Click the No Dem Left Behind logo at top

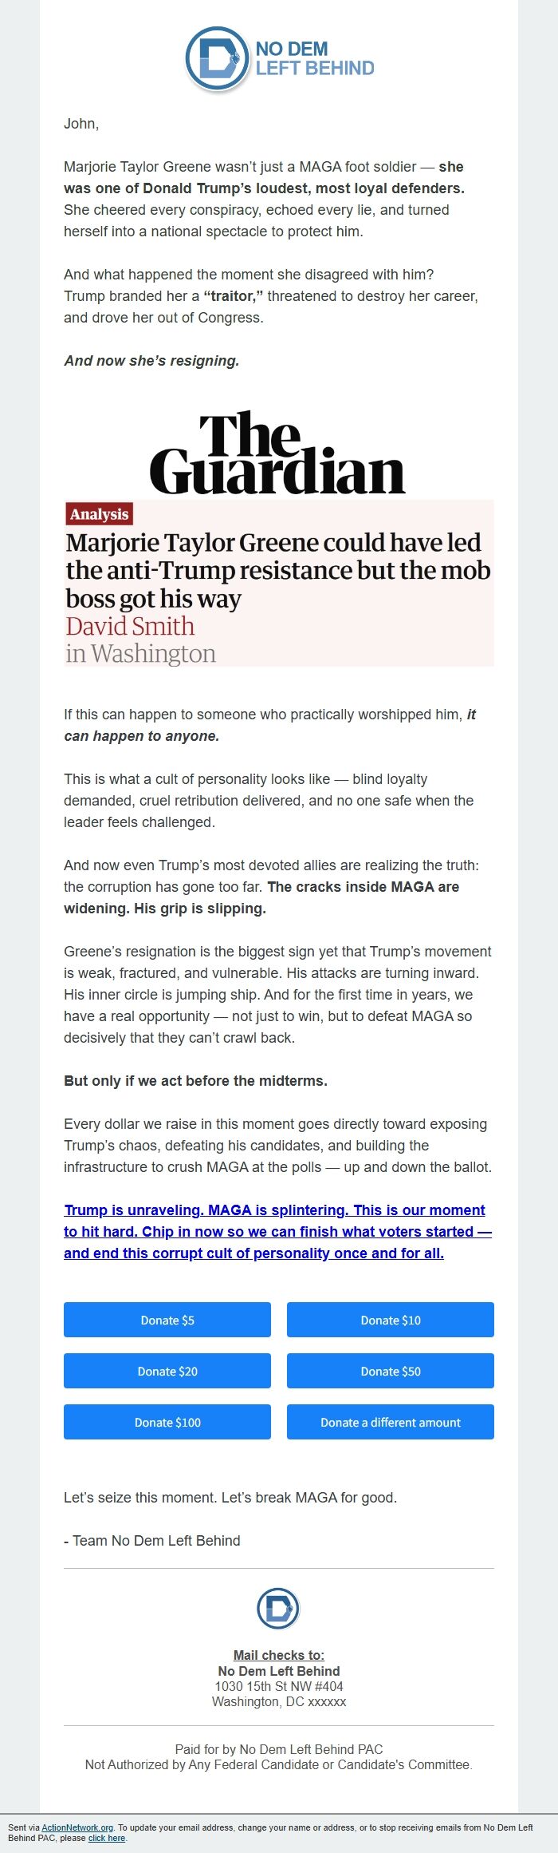[279, 57]
